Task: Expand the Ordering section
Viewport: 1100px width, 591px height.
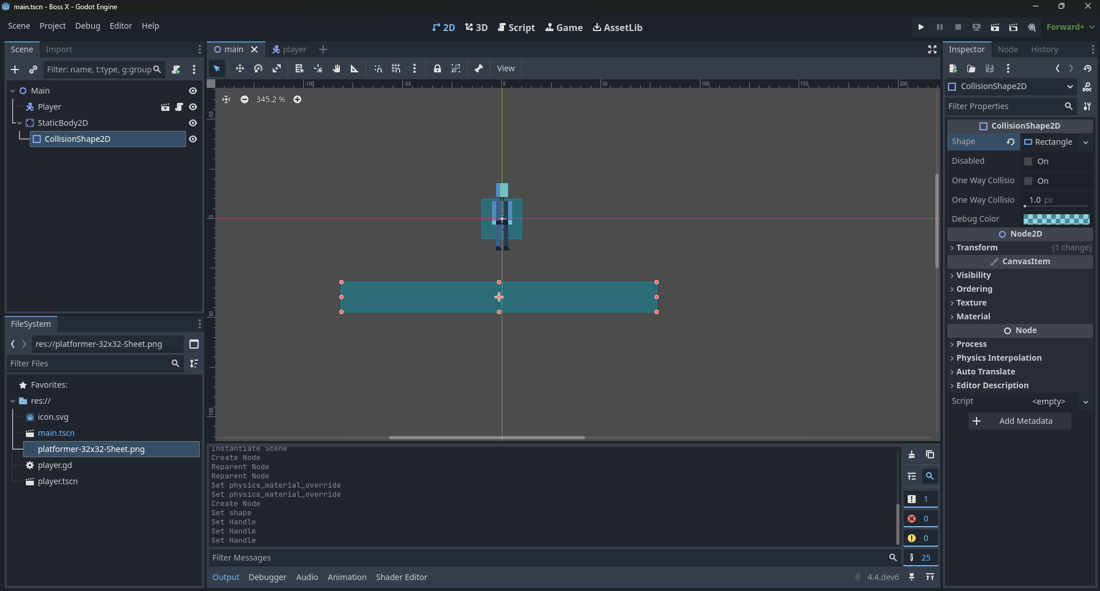Action: coord(1020,289)
